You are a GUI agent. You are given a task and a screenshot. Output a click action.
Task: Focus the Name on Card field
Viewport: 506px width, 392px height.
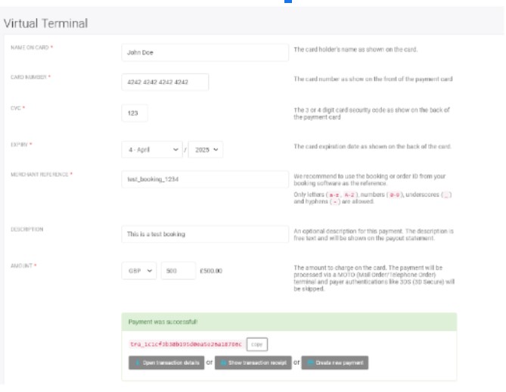click(x=204, y=52)
